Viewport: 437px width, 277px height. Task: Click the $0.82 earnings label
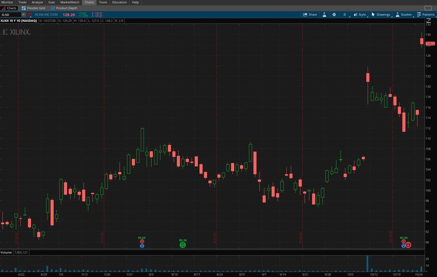pyautogui.click(x=404, y=238)
